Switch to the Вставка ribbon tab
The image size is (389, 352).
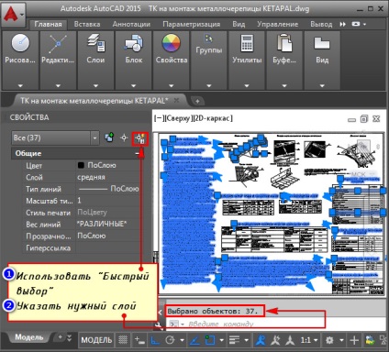(x=87, y=24)
